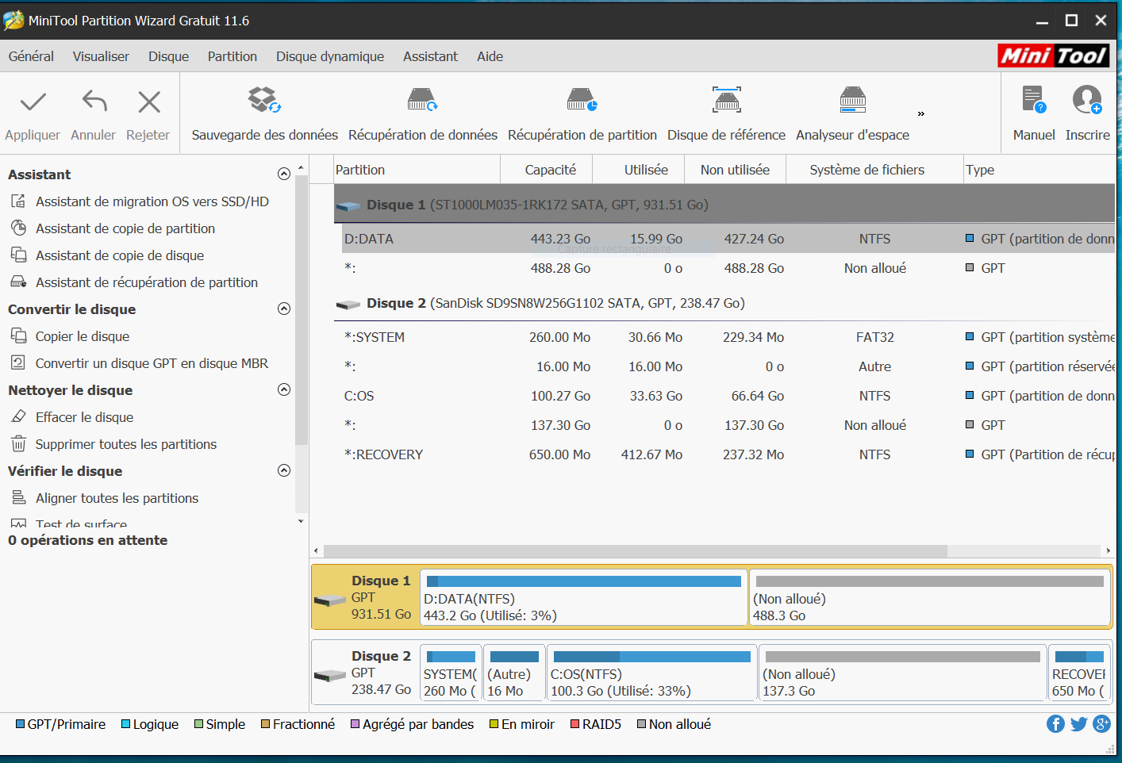Click left panel scroll down arrow
This screenshot has height=763, width=1122.
[301, 521]
